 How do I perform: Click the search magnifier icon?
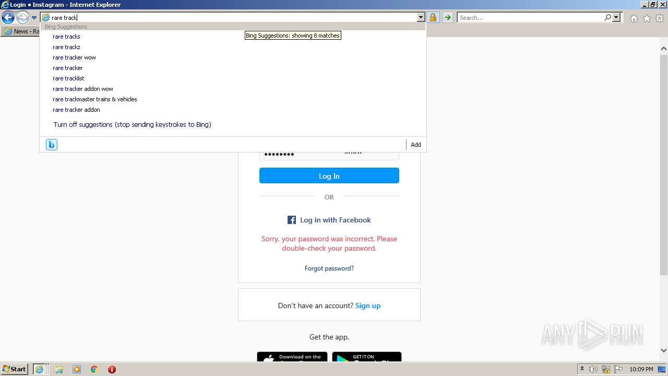point(607,17)
